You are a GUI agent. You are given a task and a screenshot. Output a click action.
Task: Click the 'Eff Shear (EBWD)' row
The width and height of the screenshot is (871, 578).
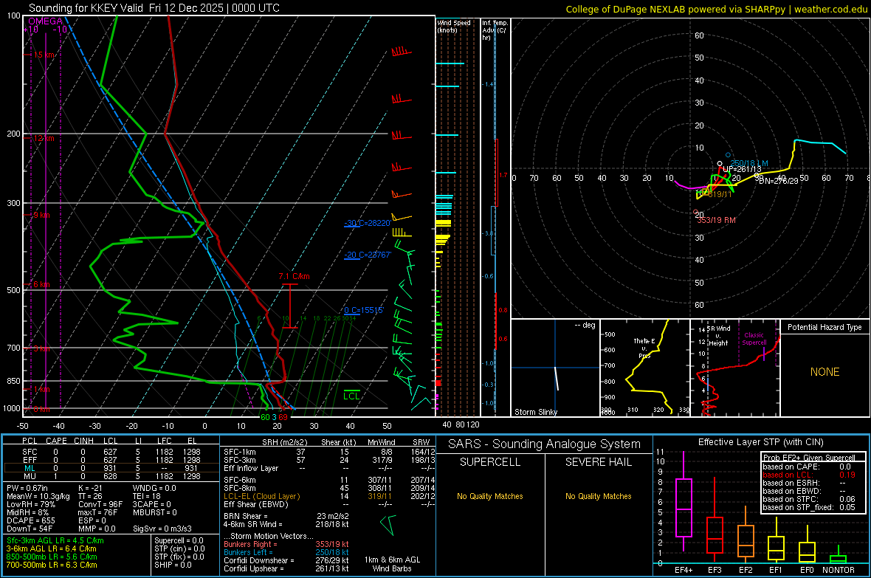329,504
